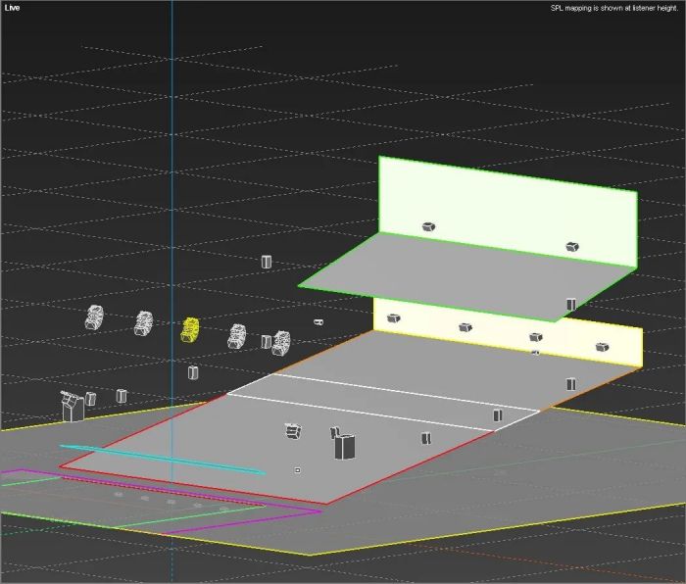This screenshot has width=686, height=584.
Task: Select the yellow highlighted line array speaker
Action: pyautogui.click(x=190, y=330)
